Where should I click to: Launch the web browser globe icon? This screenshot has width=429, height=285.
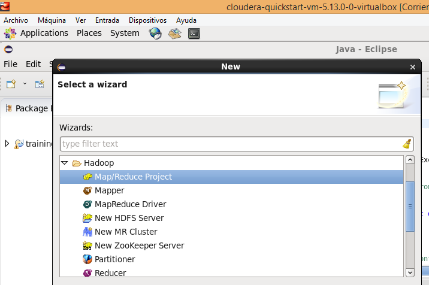155,34
